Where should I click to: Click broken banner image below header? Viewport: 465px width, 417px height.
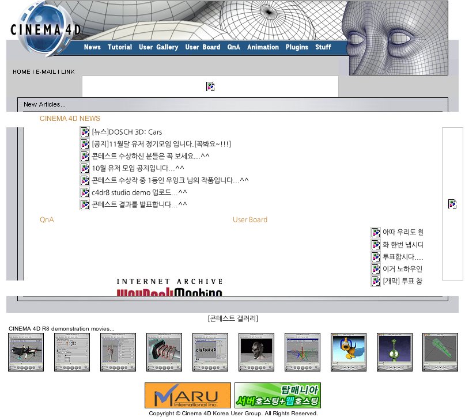210,86
